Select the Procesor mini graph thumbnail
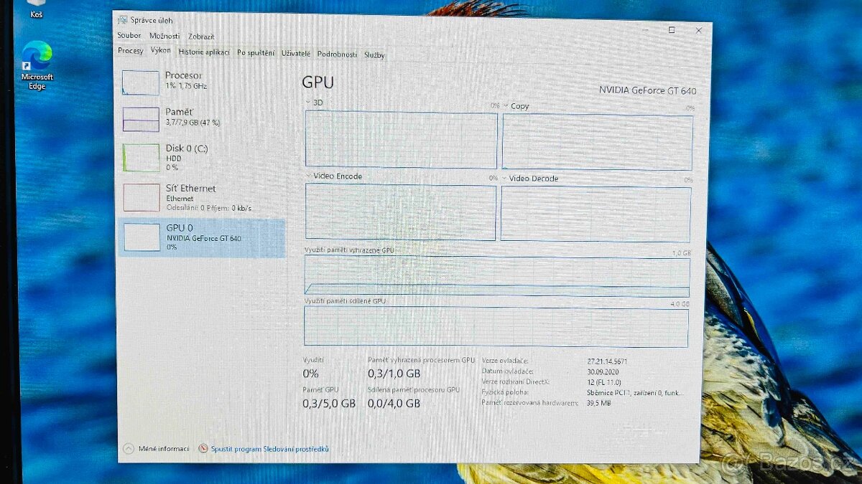862x484 pixels. [141, 82]
